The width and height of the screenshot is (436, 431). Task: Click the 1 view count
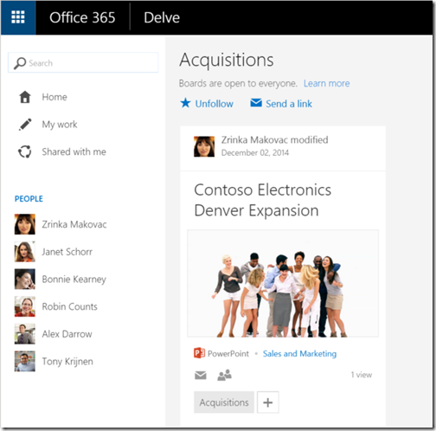point(362,375)
